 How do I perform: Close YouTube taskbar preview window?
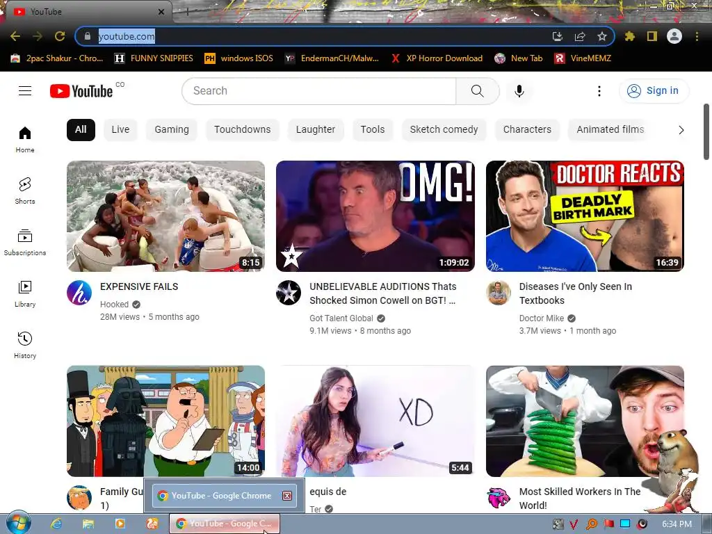tap(287, 495)
